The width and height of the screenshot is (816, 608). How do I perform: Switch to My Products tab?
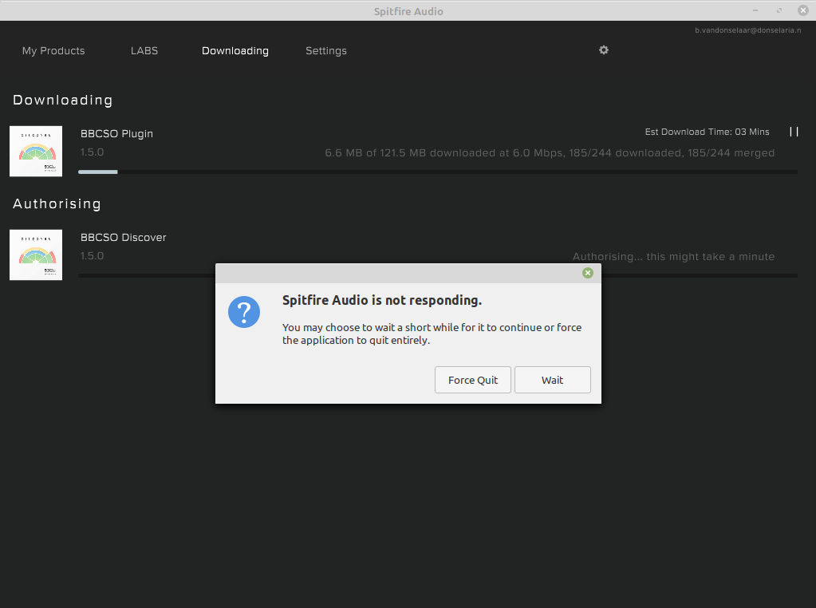pyautogui.click(x=53, y=50)
